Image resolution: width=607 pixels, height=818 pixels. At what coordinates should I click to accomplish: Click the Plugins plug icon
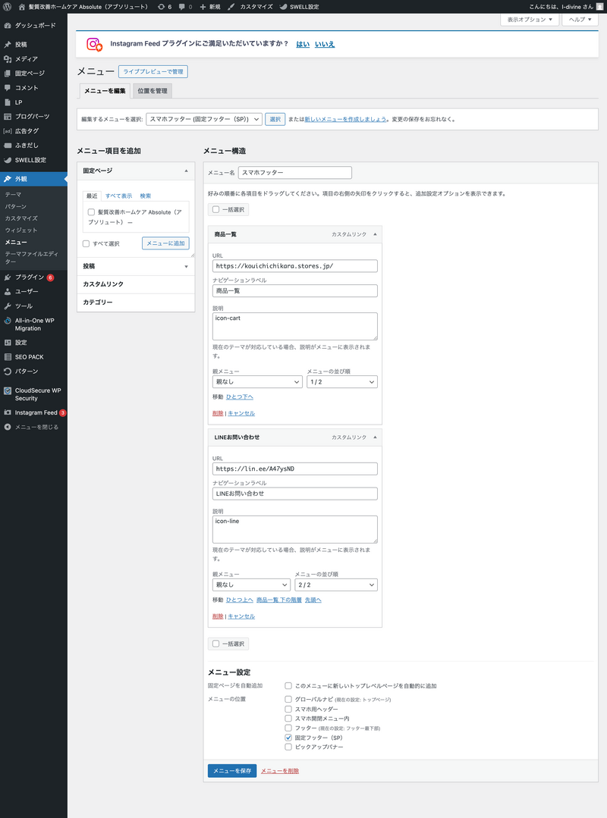coord(8,277)
